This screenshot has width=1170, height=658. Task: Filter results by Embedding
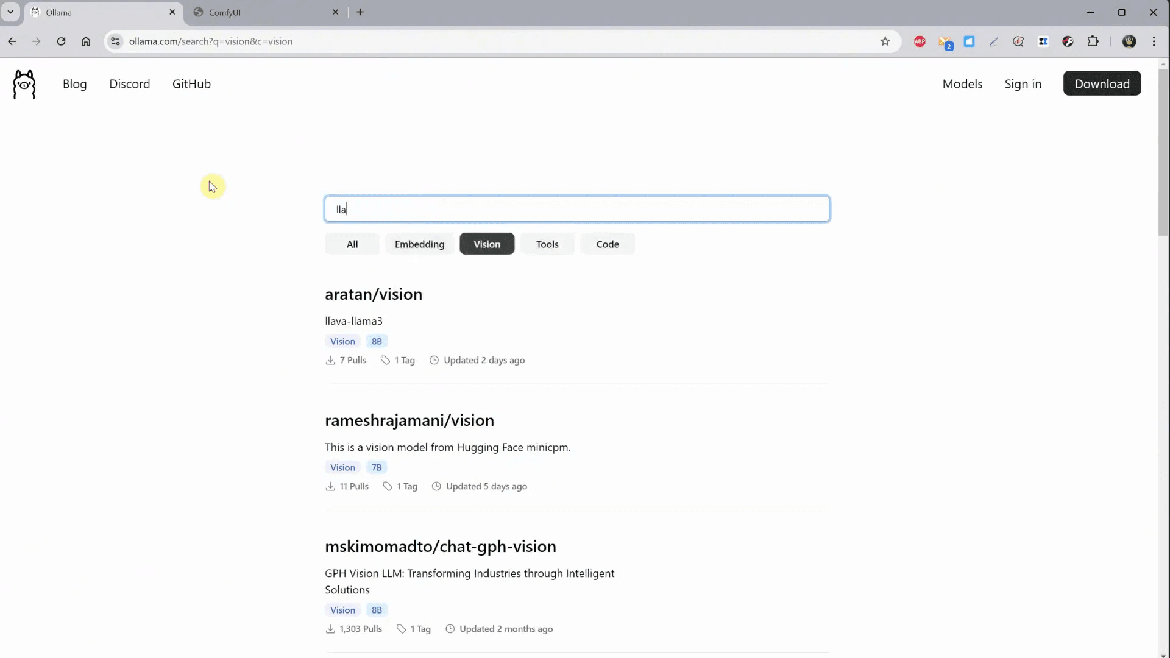(419, 244)
